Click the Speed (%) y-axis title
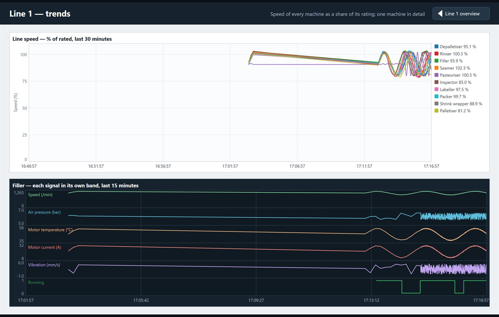Image resolution: width=499 pixels, height=317 pixels. [16, 103]
